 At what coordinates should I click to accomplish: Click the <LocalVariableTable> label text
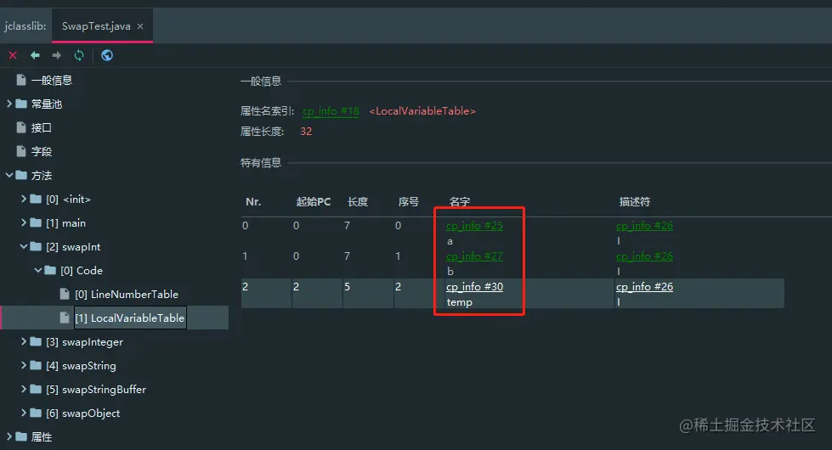pos(422,111)
